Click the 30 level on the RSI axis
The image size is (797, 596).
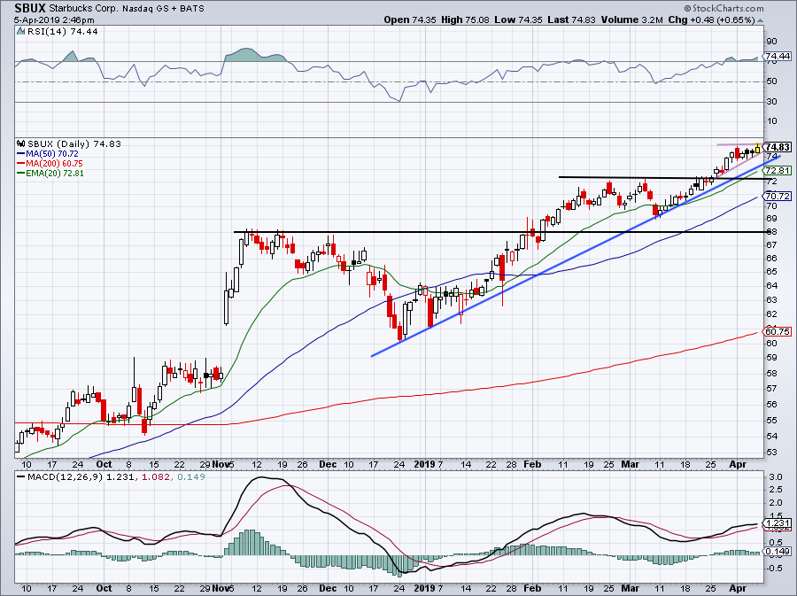[x=771, y=102]
